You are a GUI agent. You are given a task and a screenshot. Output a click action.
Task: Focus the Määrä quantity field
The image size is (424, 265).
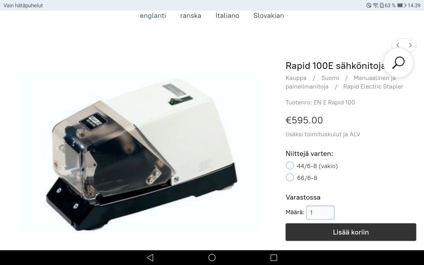320,212
